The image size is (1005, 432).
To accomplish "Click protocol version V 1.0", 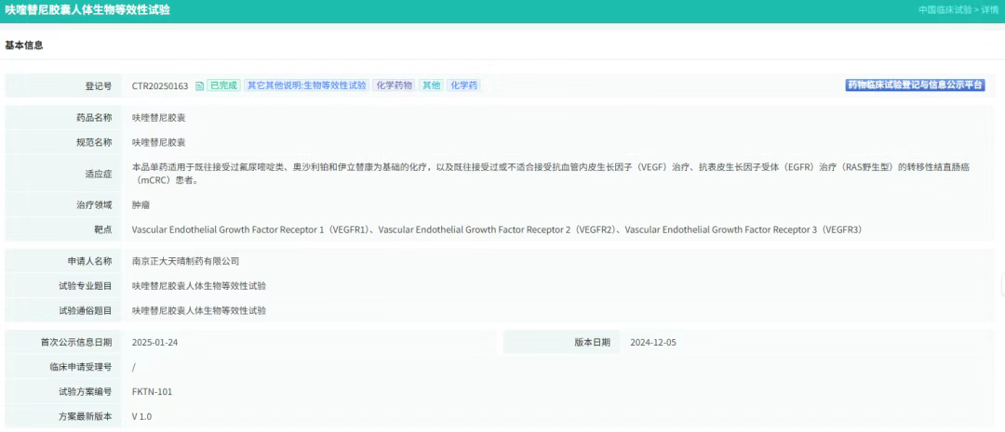I will pyautogui.click(x=141, y=417).
